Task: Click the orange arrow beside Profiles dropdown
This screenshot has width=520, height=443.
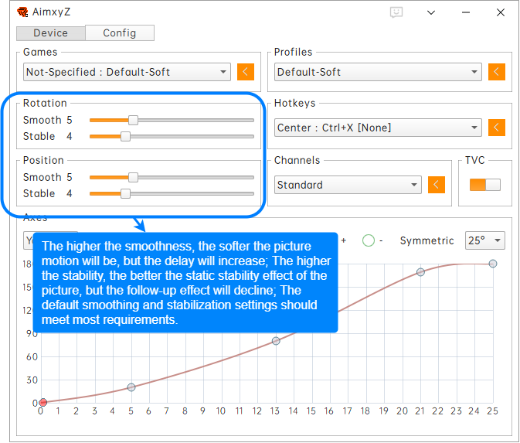Action: (497, 72)
